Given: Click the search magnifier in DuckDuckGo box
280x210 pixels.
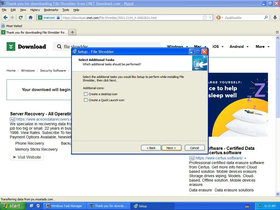Looking at the screenshot, I should 266,17.
